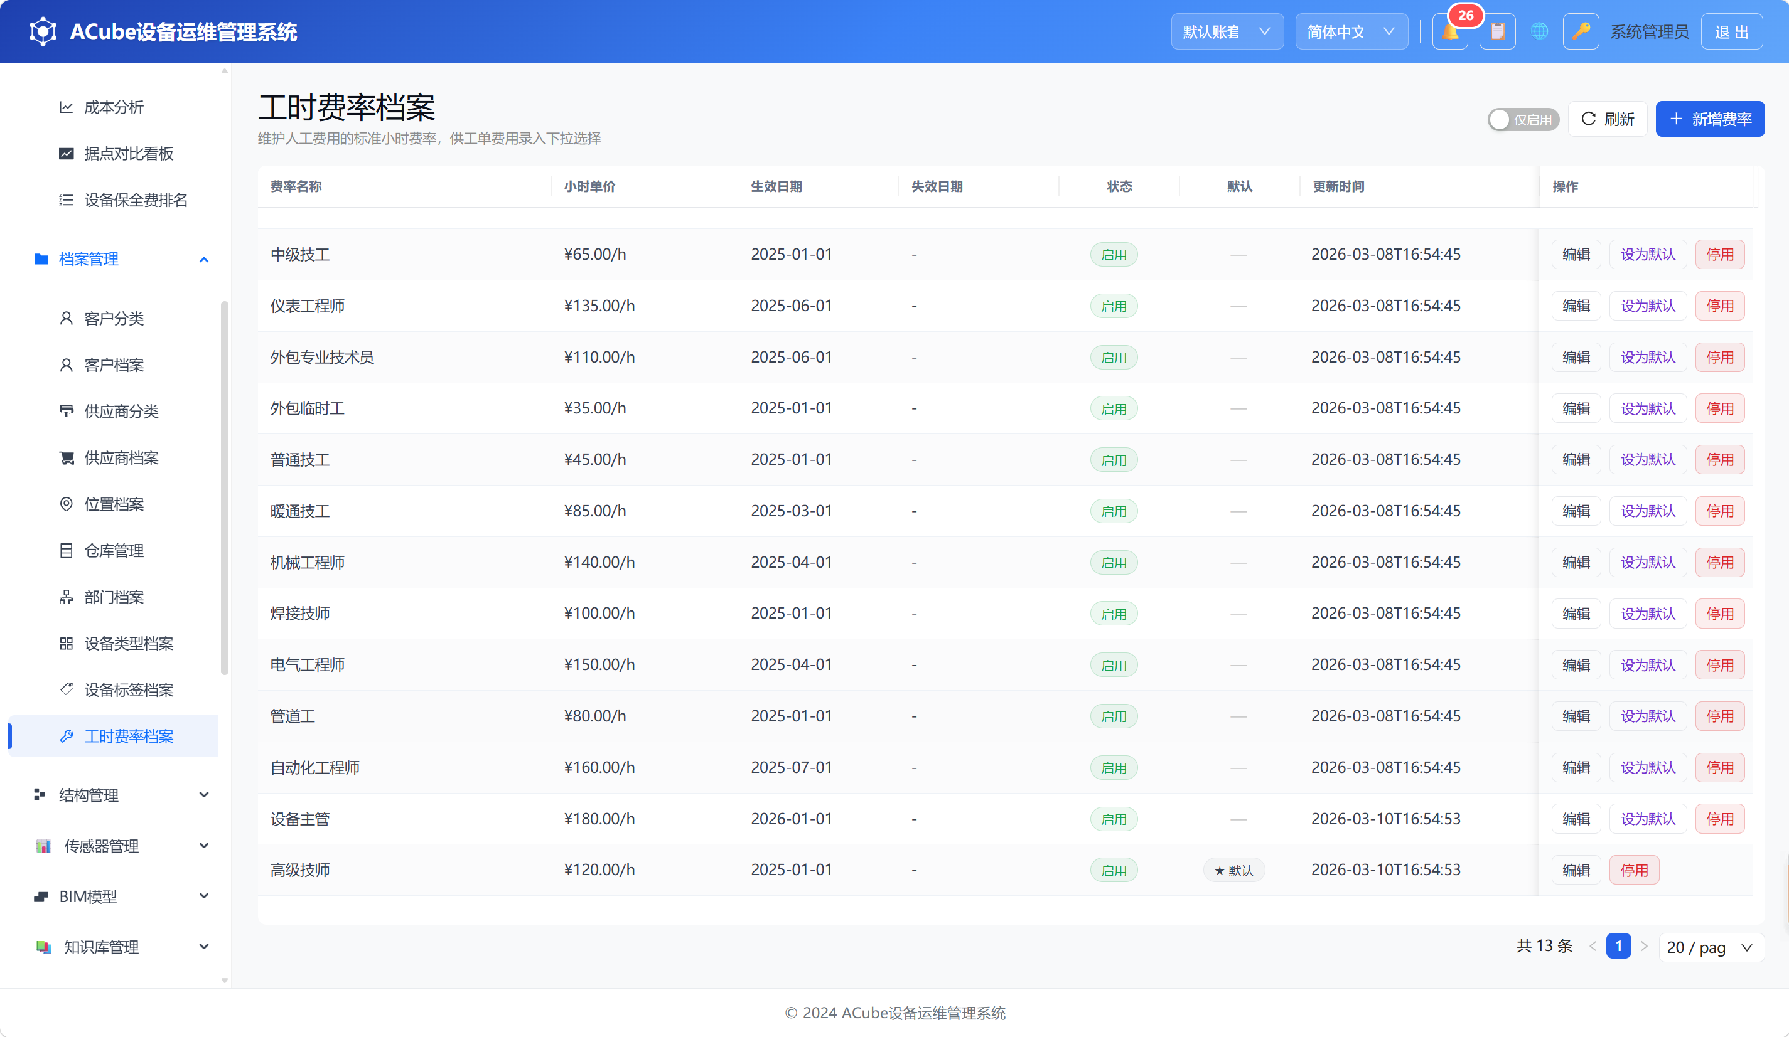This screenshot has height=1037, width=1789.
Task: Expand the BIM模型 menu chevron
Action: coord(204,896)
